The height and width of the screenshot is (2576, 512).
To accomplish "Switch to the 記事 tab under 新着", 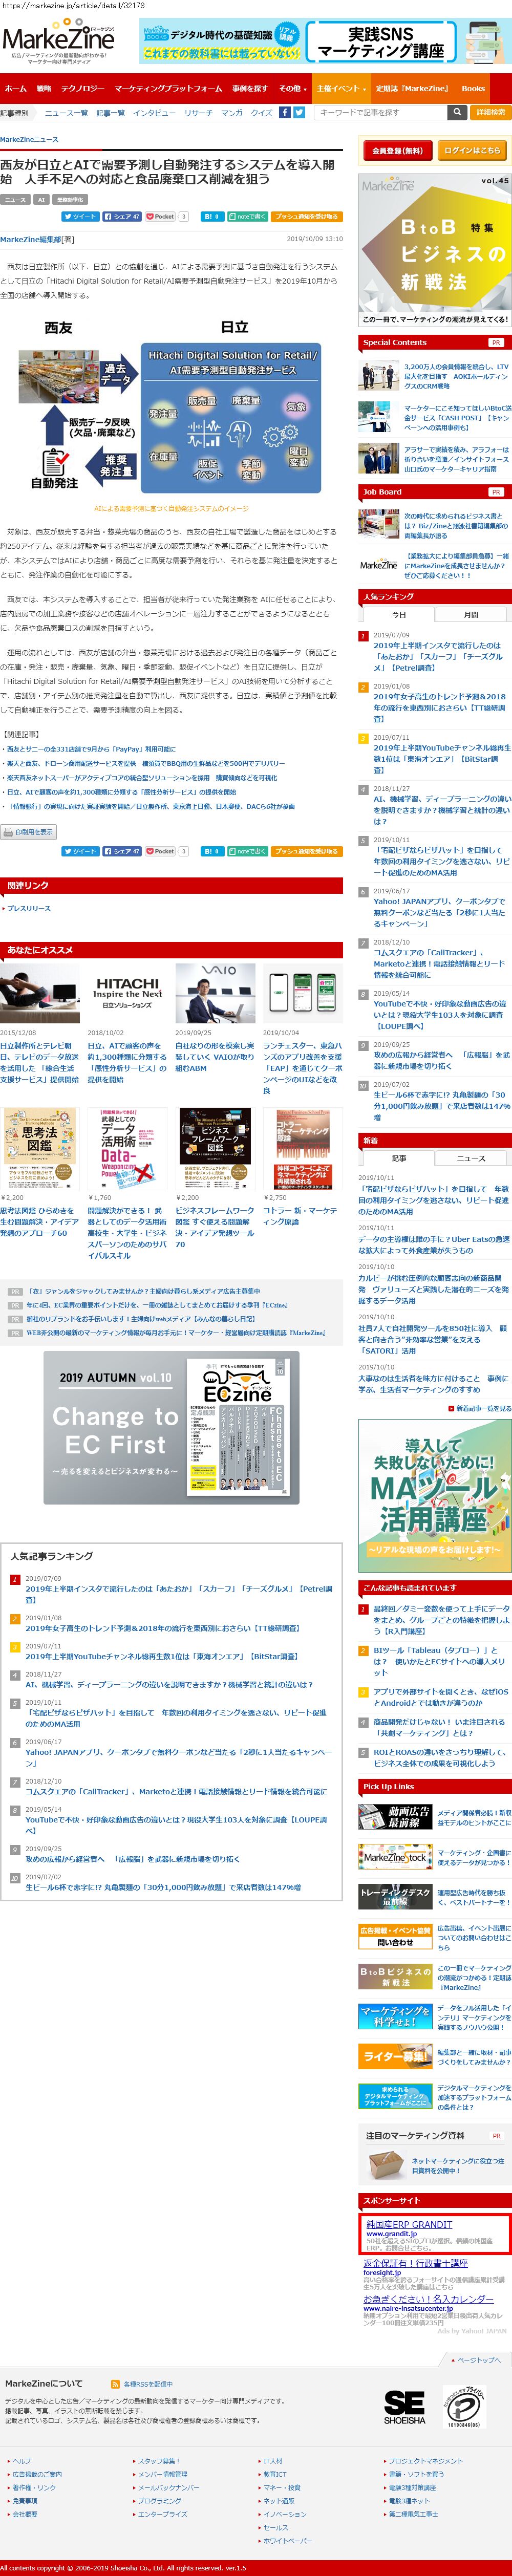I will pos(399,1158).
